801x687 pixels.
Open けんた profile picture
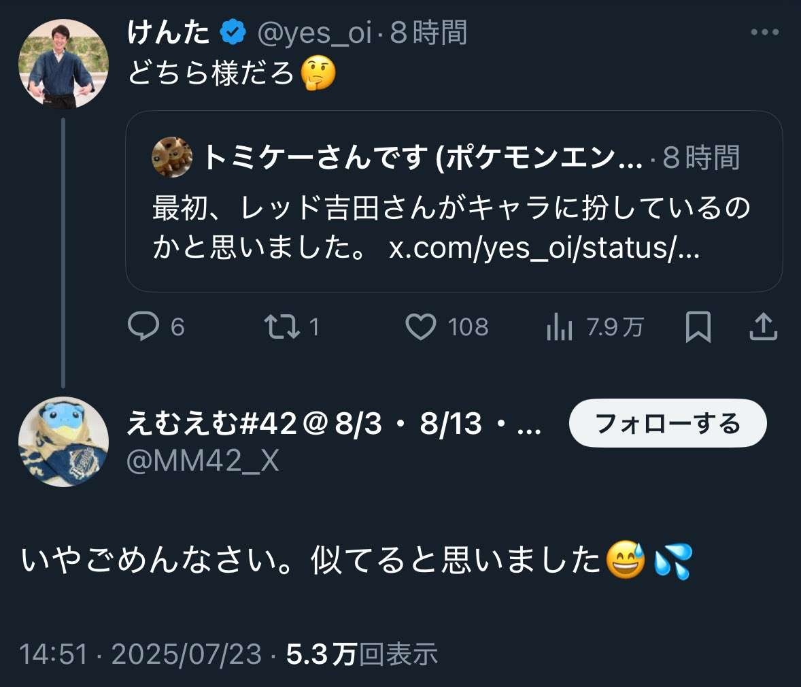[63, 64]
